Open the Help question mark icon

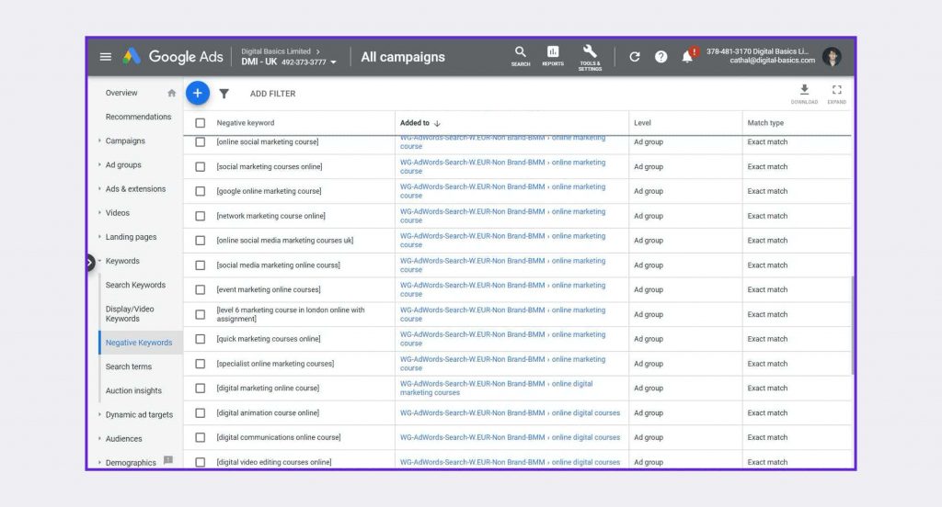[661, 57]
